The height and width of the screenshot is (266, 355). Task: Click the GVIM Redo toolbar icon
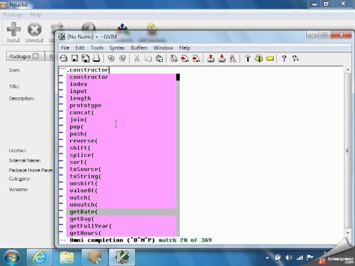[122, 59]
